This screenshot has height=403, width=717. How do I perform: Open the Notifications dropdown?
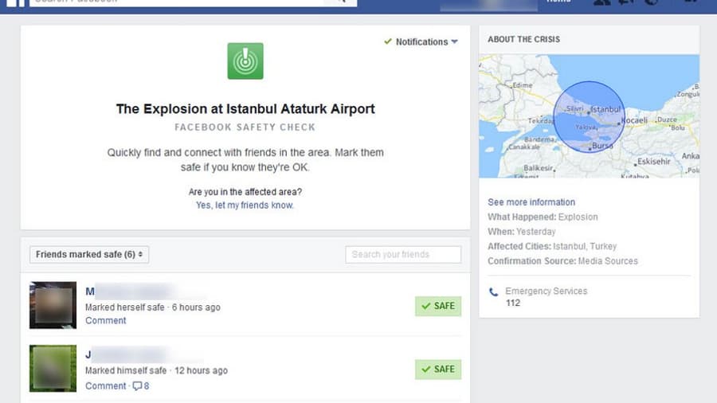click(421, 41)
